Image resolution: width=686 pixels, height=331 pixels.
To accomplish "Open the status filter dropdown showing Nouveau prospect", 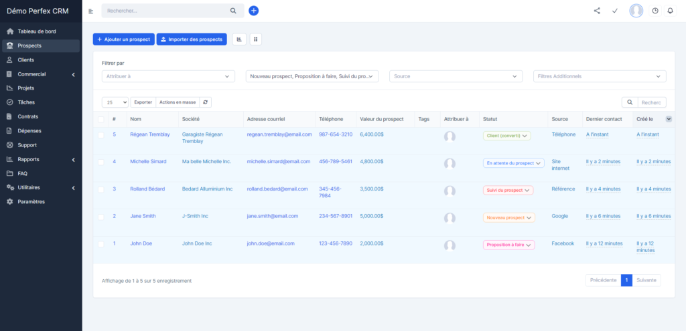I will pyautogui.click(x=312, y=76).
